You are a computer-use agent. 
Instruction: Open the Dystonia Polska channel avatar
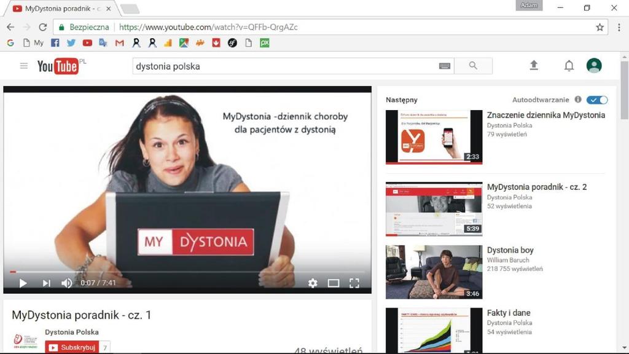pos(25,340)
